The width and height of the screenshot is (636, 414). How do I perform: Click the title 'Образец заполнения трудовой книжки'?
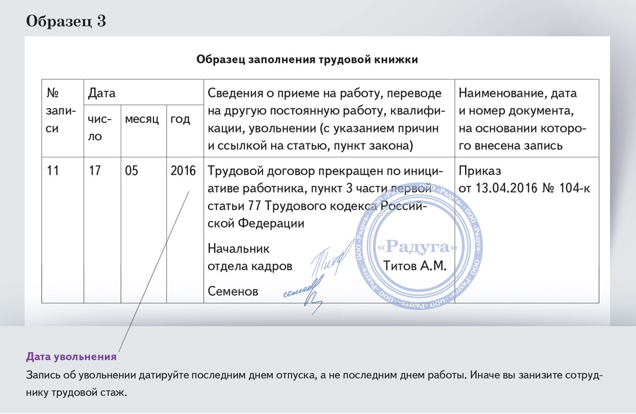(x=307, y=60)
